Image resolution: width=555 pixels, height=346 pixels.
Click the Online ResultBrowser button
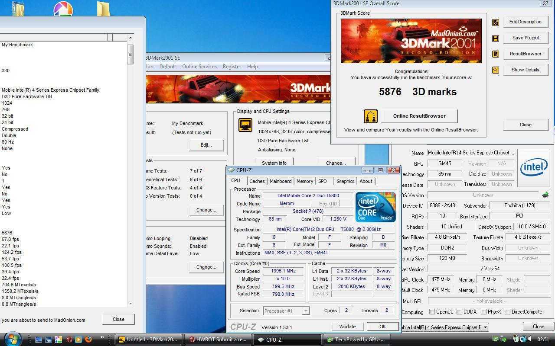point(419,116)
